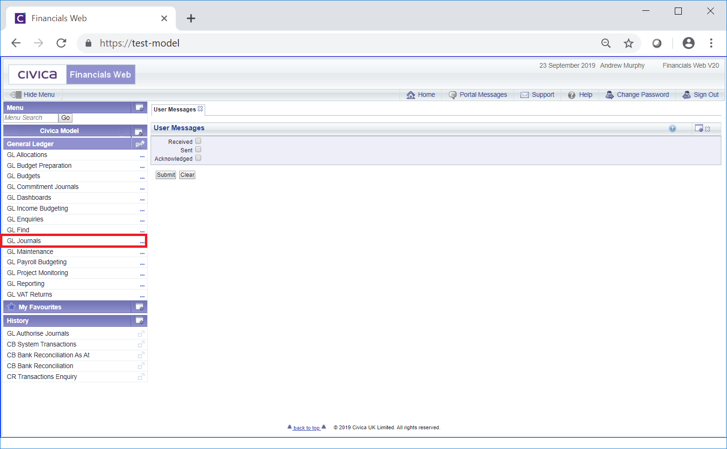
Task: Click the Menu panel header icon
Action: [x=140, y=108]
